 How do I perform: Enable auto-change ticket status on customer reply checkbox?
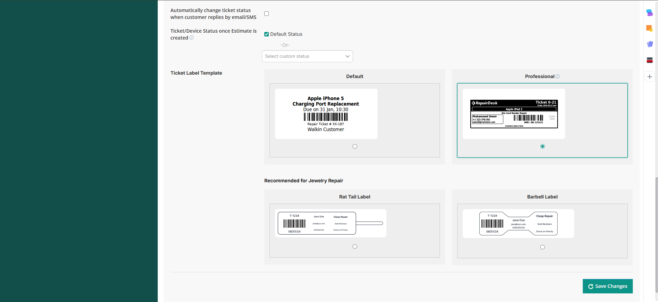coord(266,14)
